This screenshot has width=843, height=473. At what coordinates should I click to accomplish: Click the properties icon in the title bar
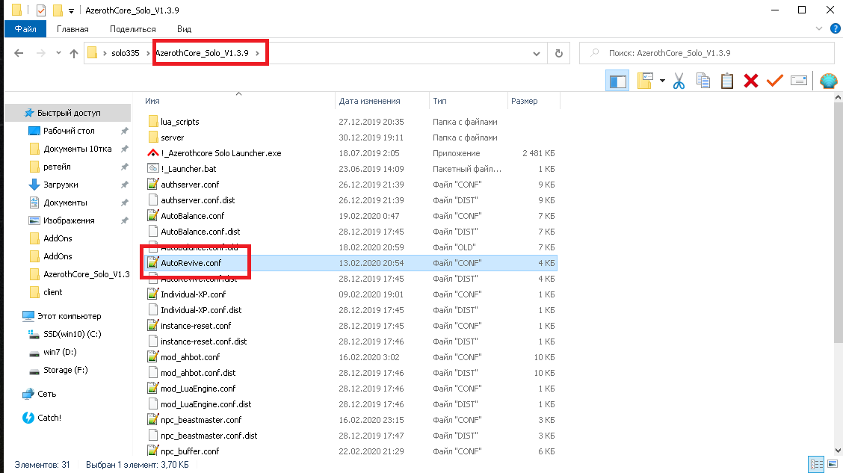(x=41, y=10)
